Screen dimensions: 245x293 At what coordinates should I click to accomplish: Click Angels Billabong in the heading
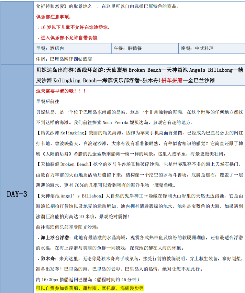point(211,70)
